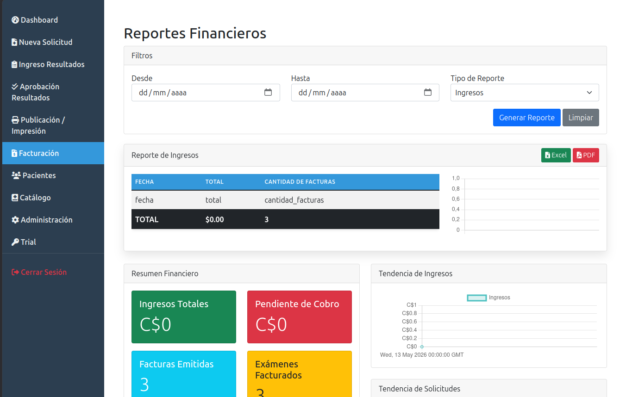Export the report to PDF
This screenshot has height=397, width=626.
coord(586,155)
